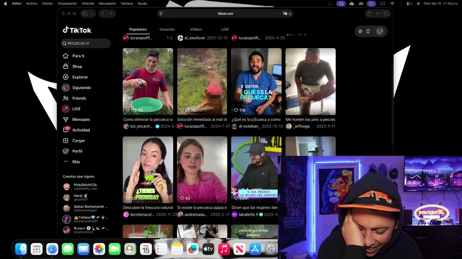Open '¿Tienes pecueca?' video thumbnail
Image resolution: width=462 pixels, height=259 pixels.
point(148,170)
